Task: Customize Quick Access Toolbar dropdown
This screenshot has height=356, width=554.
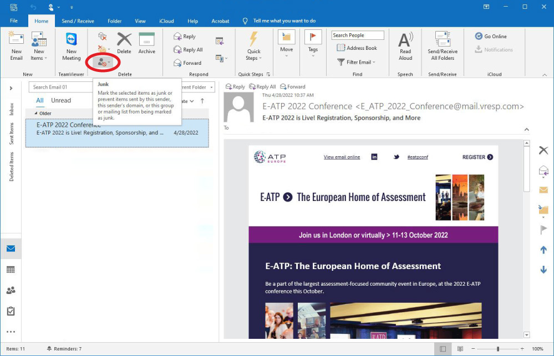Action: (x=72, y=7)
